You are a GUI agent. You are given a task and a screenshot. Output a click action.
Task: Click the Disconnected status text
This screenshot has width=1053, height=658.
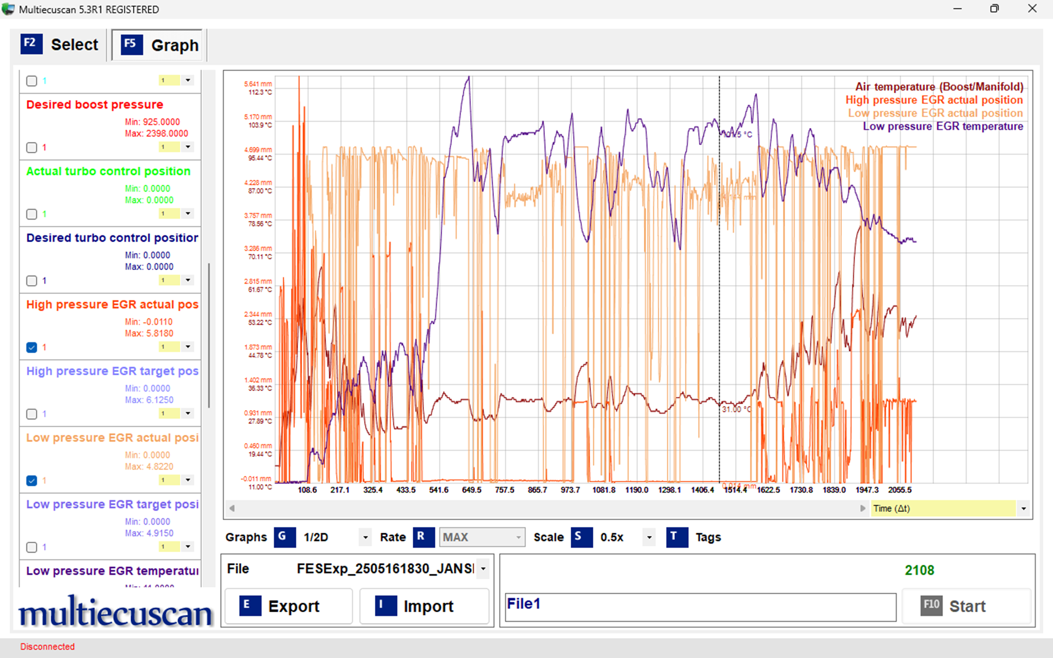point(47,646)
